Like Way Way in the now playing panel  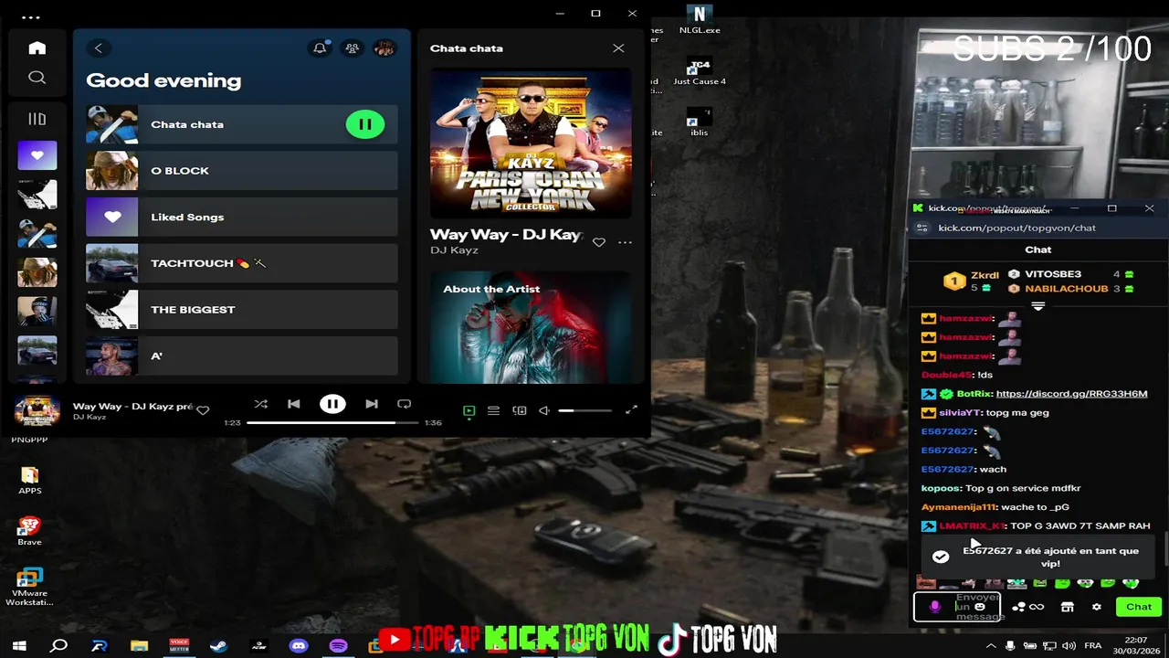tap(599, 242)
